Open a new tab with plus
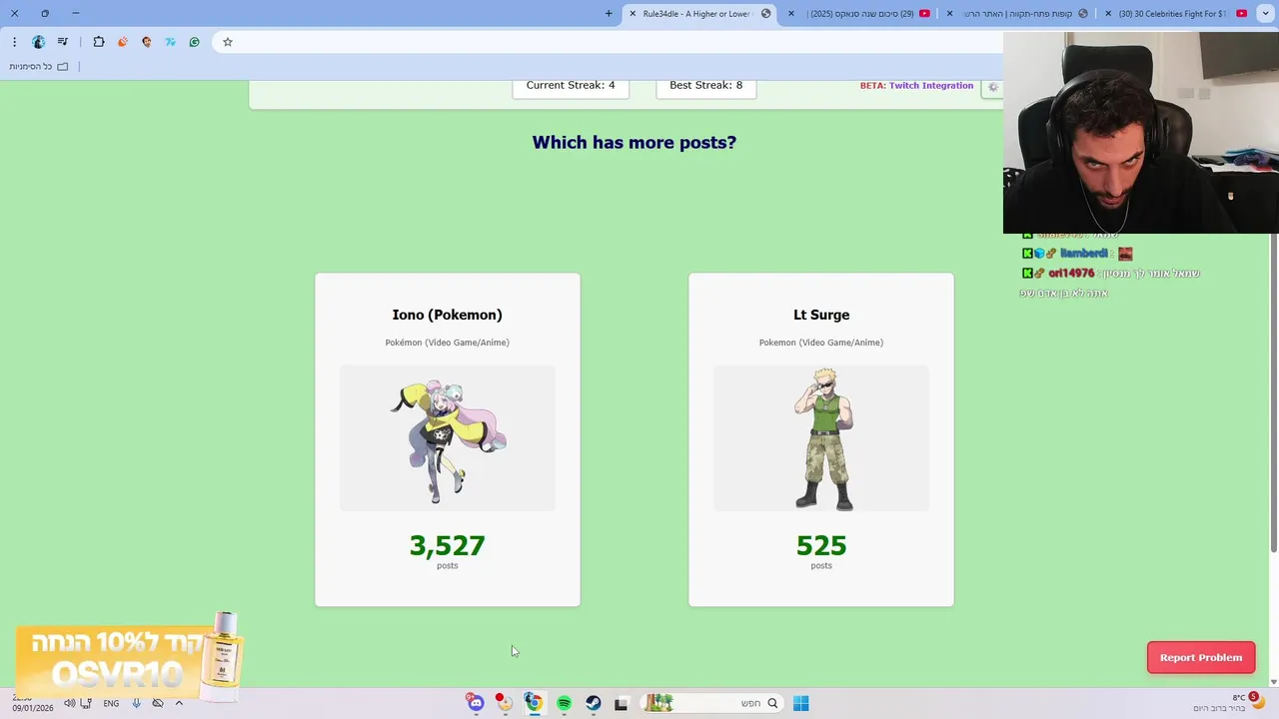This screenshot has height=719, width=1279. pyautogui.click(x=609, y=13)
